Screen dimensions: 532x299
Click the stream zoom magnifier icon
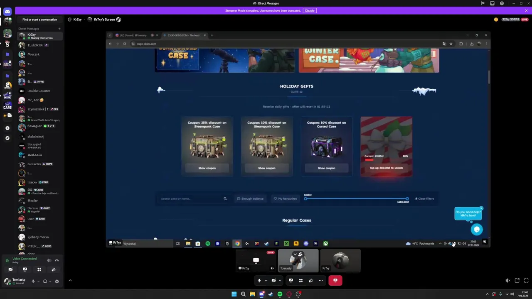pyautogui.click(x=485, y=242)
